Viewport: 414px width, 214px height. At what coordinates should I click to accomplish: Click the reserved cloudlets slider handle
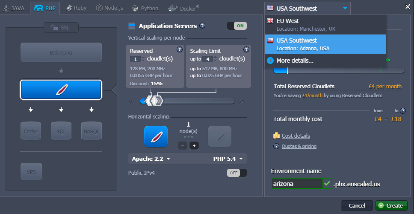coord(150,101)
